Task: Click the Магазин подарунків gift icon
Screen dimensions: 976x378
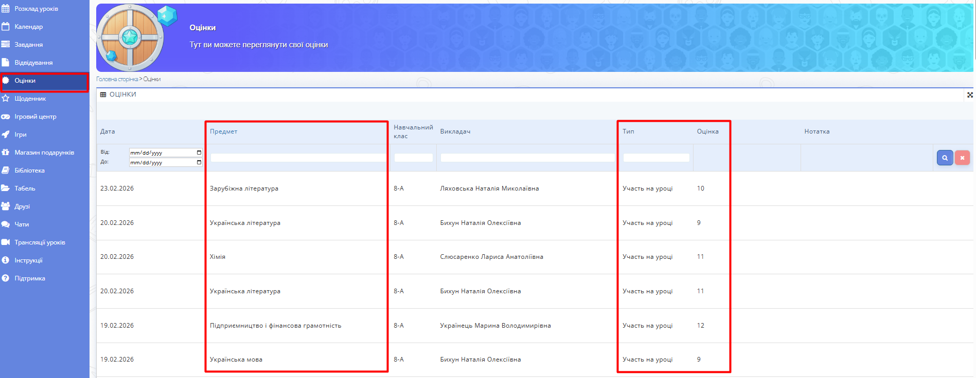Action: 6,153
